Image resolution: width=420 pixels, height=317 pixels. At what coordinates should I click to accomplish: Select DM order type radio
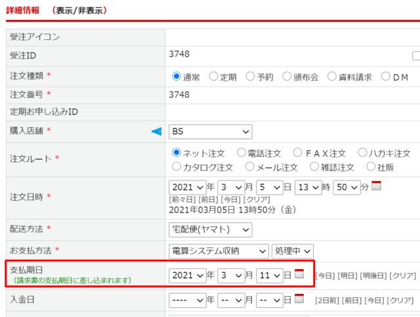click(386, 76)
